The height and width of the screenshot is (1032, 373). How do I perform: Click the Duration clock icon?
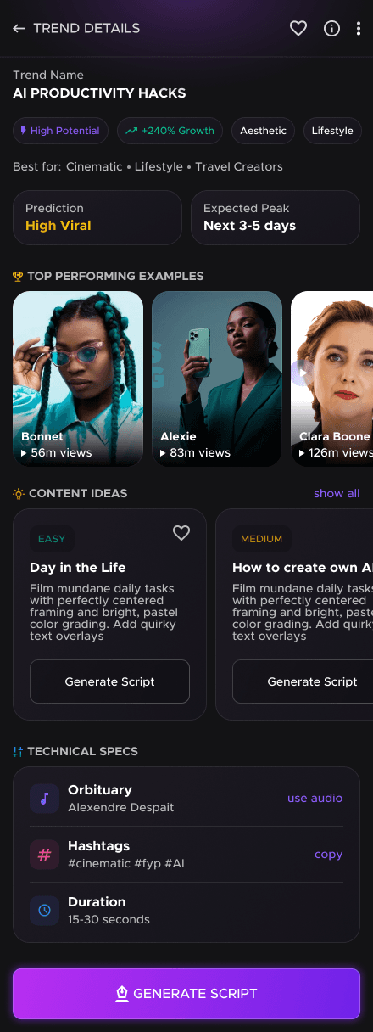(44, 910)
